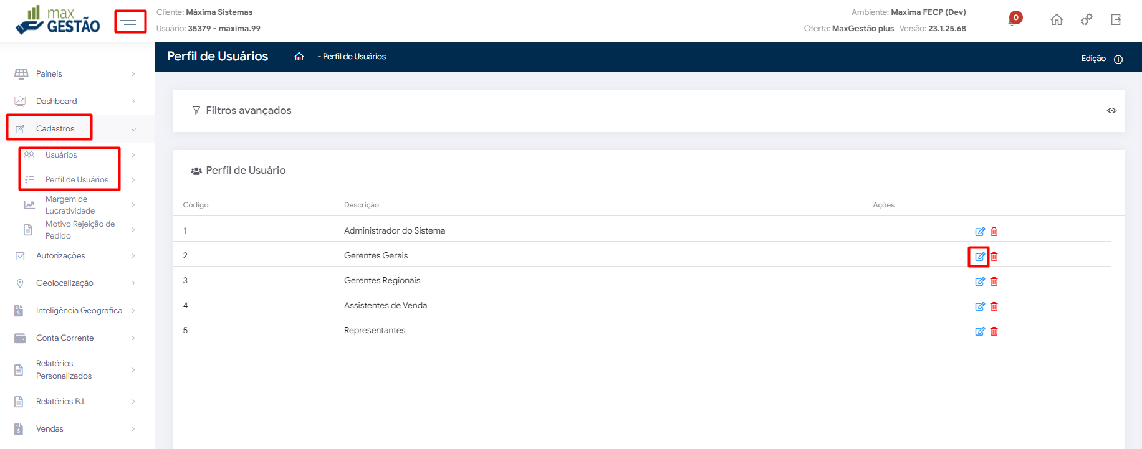Image resolution: width=1142 pixels, height=449 pixels.
Task: Edit the Gerentes Gerais profile
Action: 979,257
